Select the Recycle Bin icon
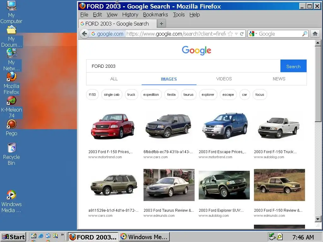Screen dimensions: 323x242 click(x=11, y=154)
